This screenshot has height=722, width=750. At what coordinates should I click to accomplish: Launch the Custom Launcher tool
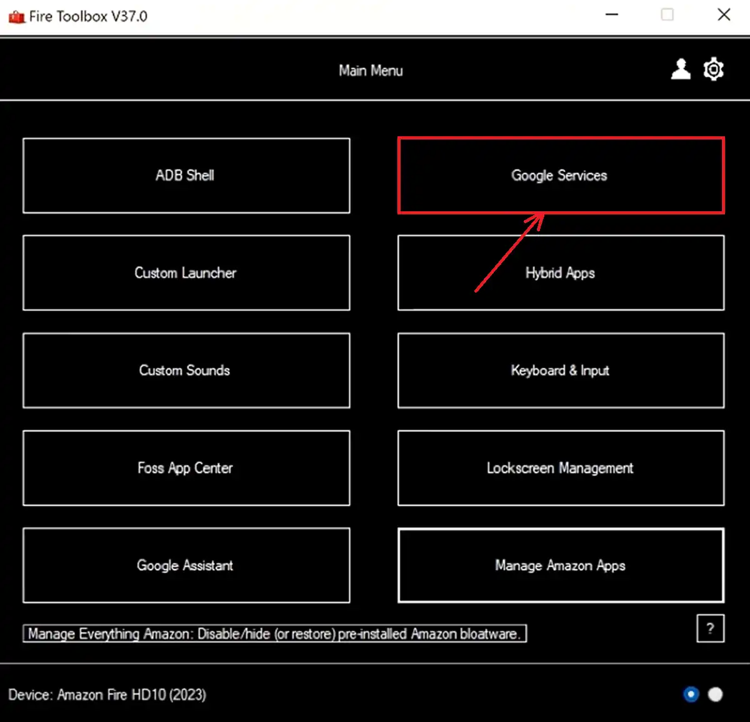click(186, 273)
